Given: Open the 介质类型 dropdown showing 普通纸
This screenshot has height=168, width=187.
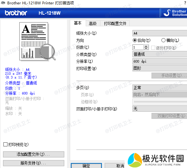Looking at the screenshot, I should click(160, 54).
